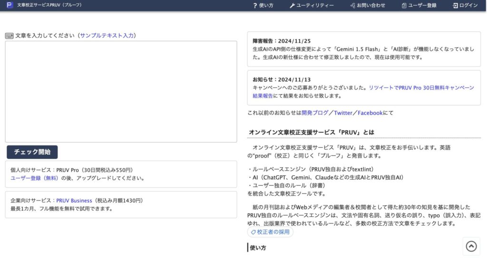Click the contact icon beside お問い合わせ

click(352, 6)
